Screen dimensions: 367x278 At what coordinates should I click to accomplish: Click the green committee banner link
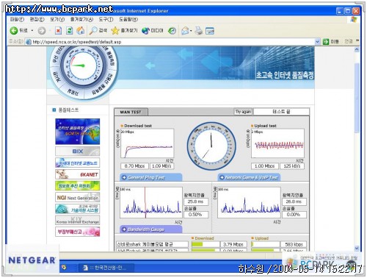[x=78, y=186]
